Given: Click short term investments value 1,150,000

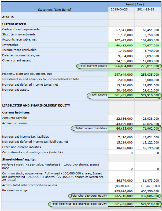Looking at the screenshot, I should click(125, 35).
